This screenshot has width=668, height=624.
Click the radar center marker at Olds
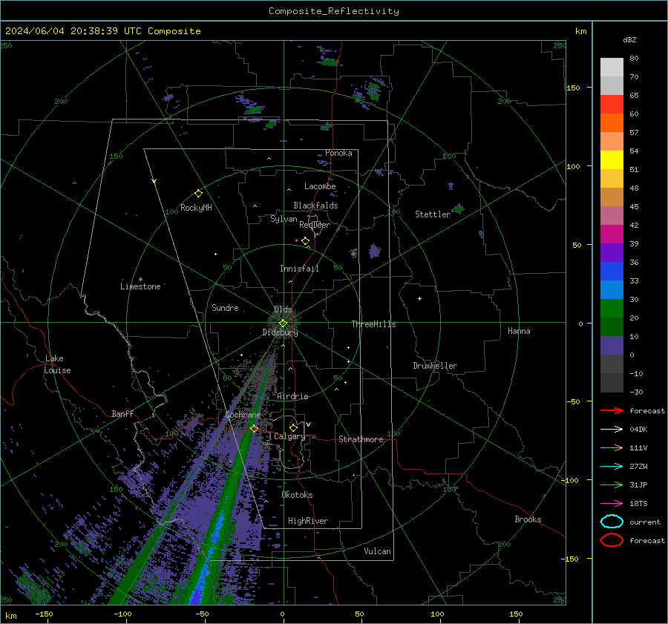click(283, 324)
